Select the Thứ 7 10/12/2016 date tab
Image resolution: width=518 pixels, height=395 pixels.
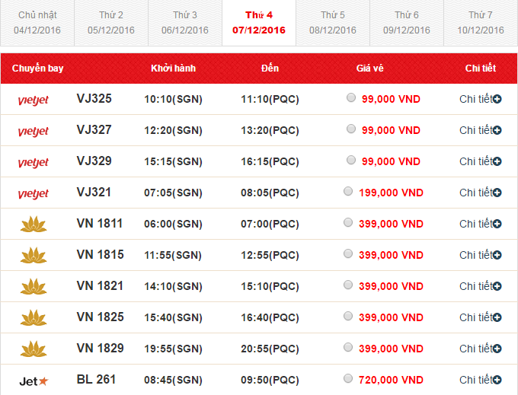point(480,23)
